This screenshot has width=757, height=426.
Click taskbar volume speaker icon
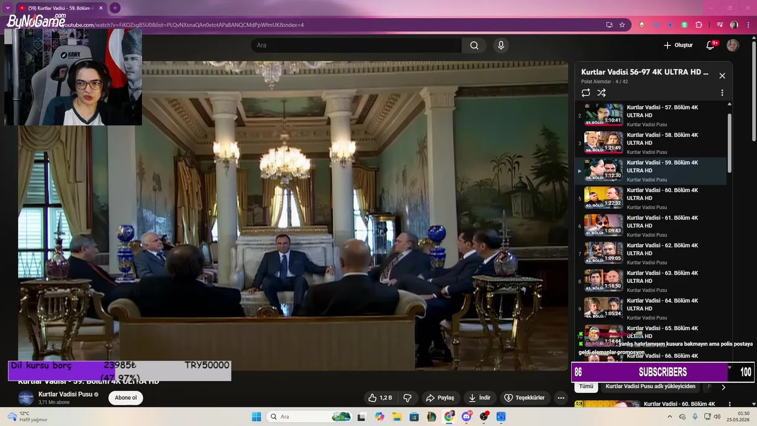tap(717, 417)
